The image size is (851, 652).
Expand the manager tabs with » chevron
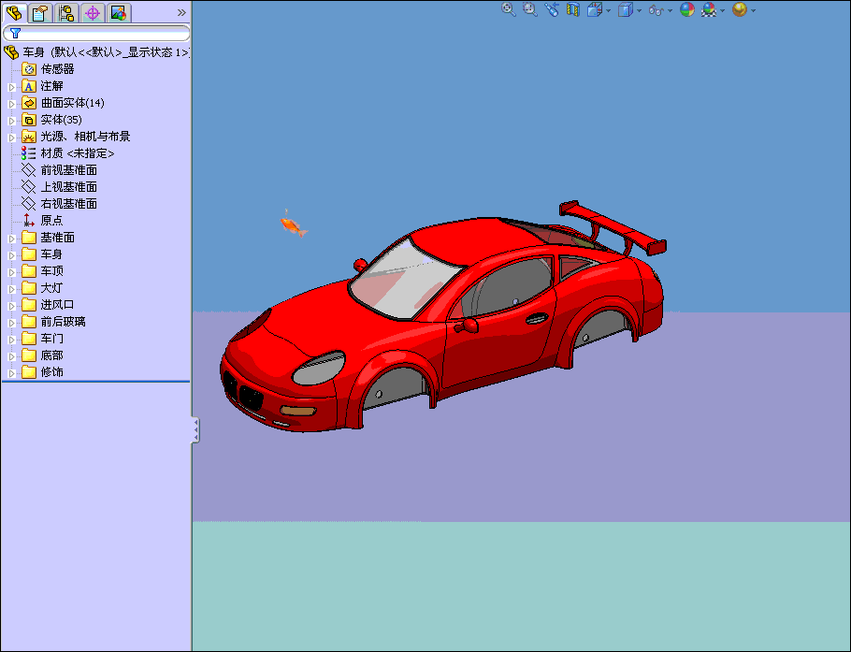(x=181, y=12)
